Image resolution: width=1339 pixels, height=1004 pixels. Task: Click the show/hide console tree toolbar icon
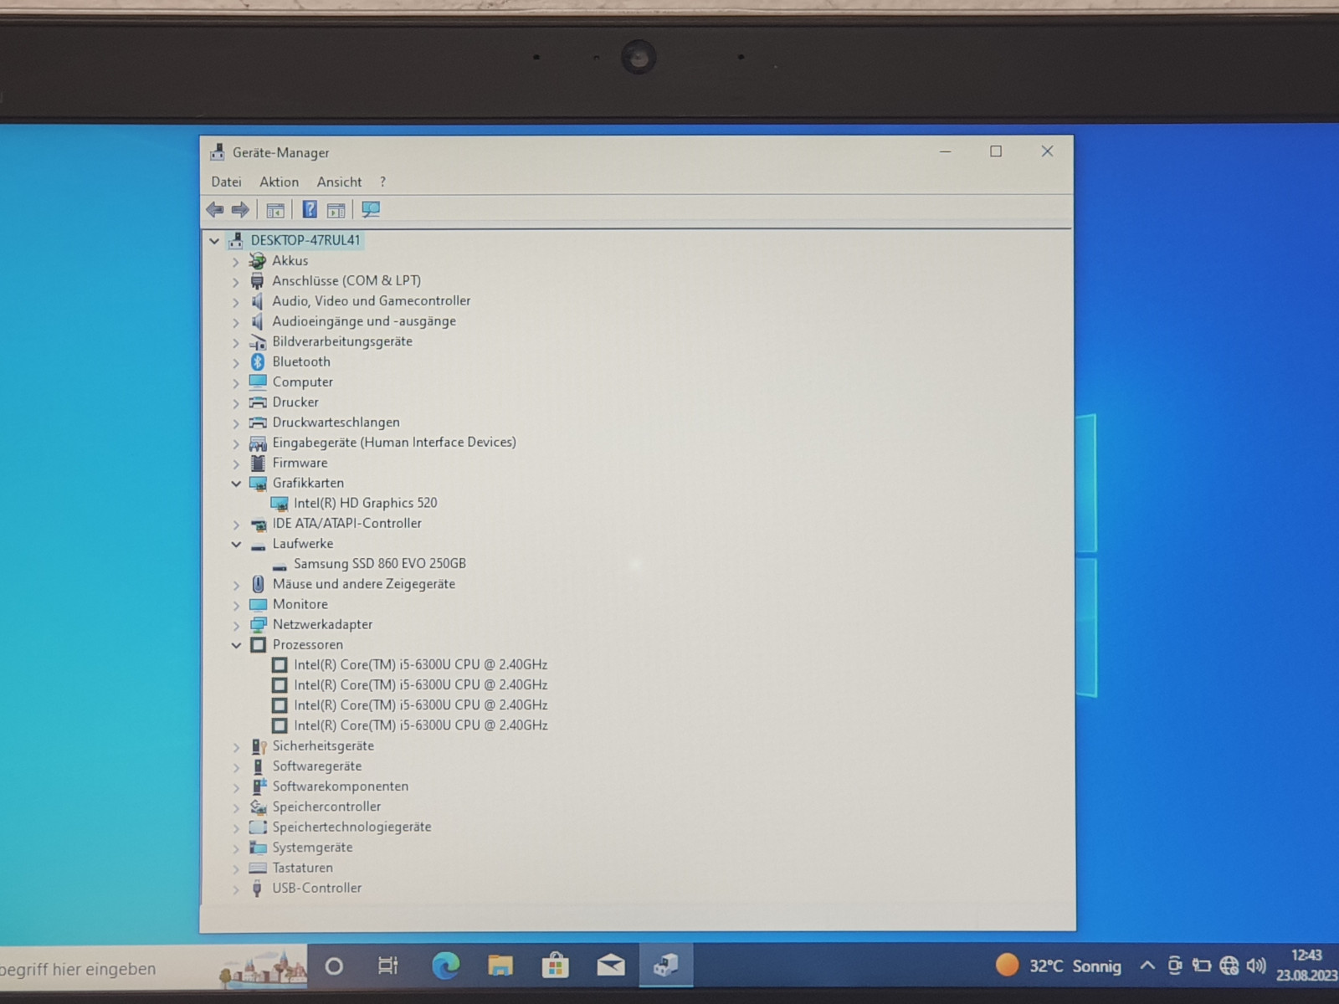(x=275, y=210)
